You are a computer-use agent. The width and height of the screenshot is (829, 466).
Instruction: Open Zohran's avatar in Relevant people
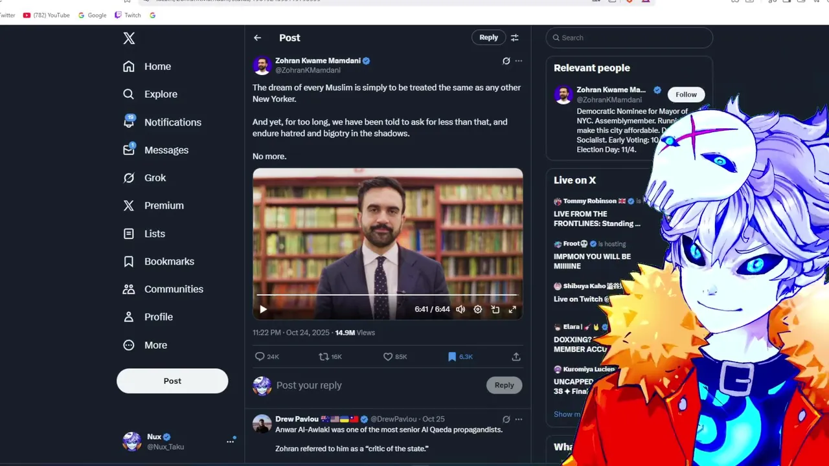(563, 94)
